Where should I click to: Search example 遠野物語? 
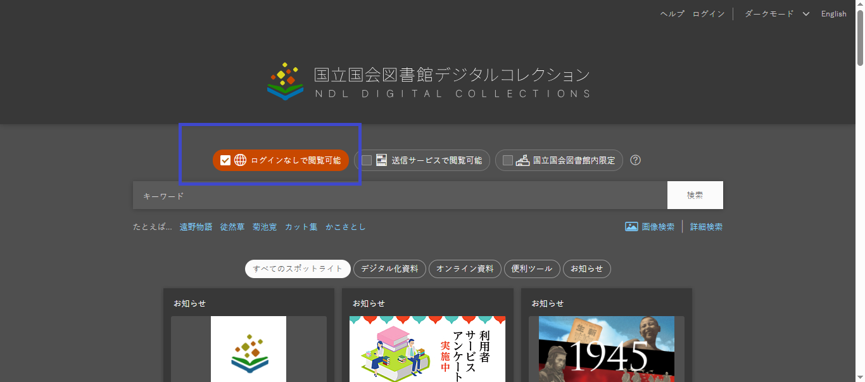pos(196,227)
